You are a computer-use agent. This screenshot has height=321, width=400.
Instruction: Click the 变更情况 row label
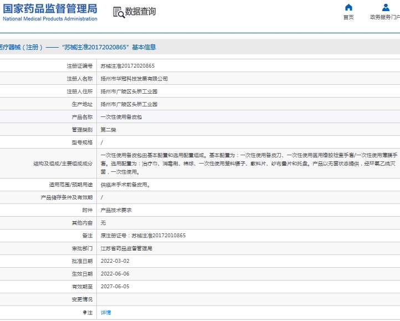click(x=82, y=299)
